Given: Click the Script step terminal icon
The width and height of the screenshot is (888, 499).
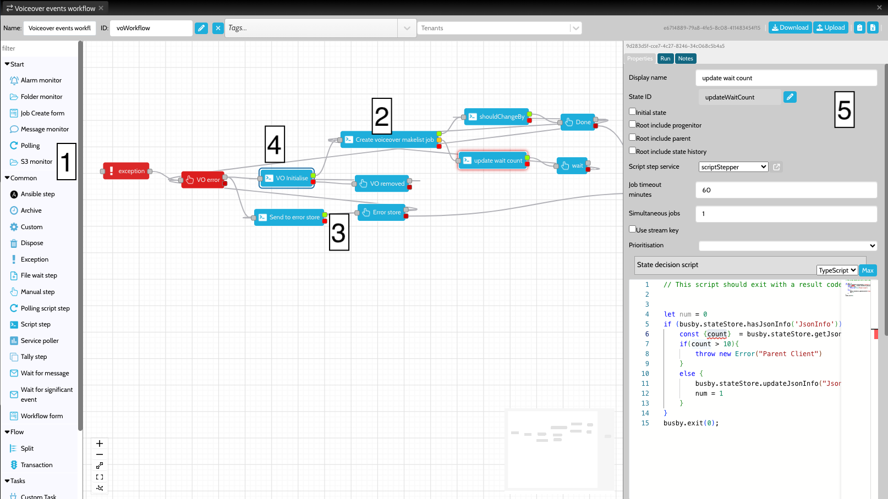Looking at the screenshot, I should (14, 324).
